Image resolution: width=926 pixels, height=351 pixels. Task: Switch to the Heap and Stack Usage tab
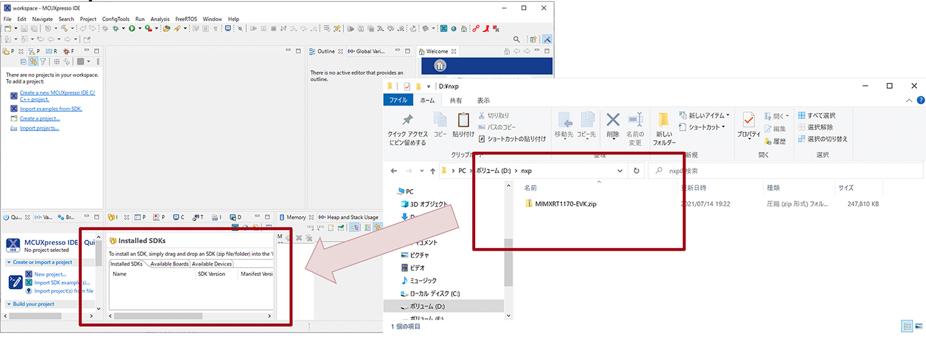pyautogui.click(x=348, y=217)
